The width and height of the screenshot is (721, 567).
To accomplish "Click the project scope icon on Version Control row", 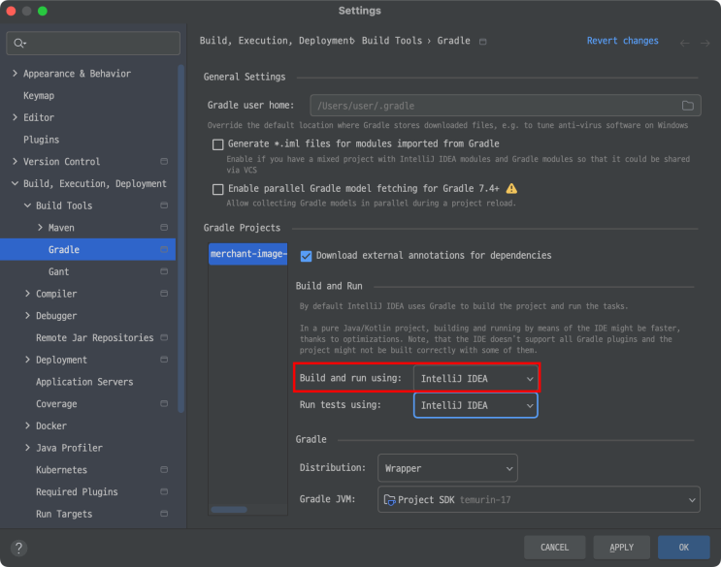I will [164, 161].
